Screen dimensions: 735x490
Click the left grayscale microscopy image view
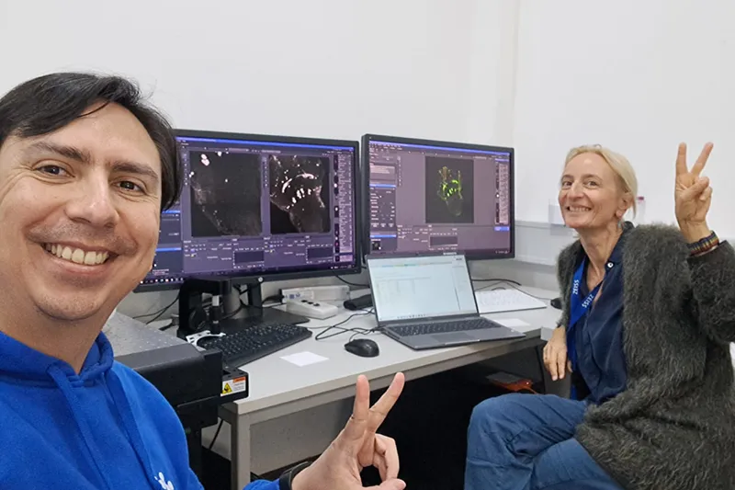225,193
